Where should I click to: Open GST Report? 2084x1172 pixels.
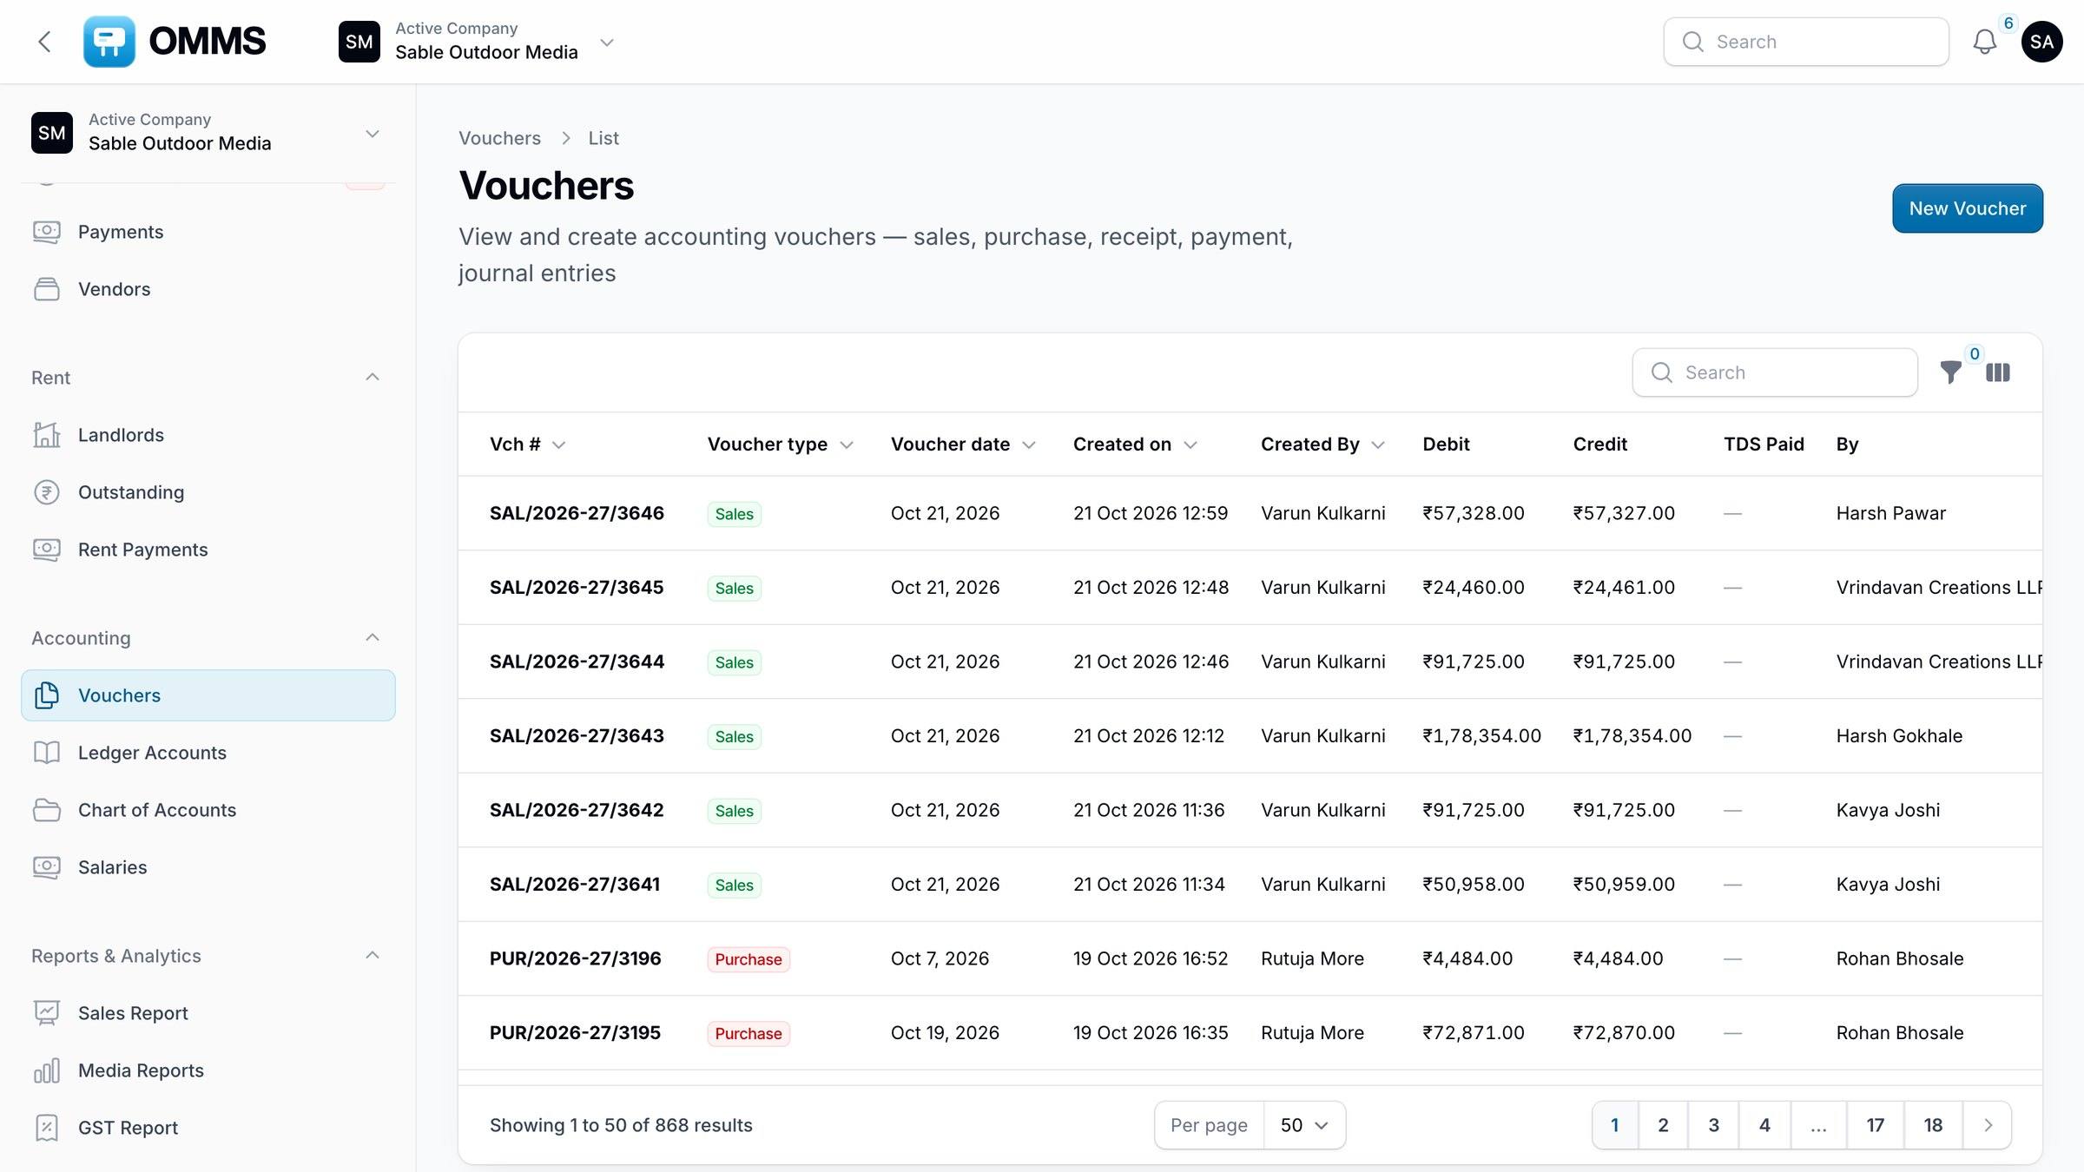[x=208, y=1128]
